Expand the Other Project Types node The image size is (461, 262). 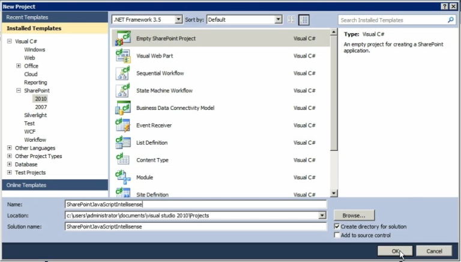[10, 156]
